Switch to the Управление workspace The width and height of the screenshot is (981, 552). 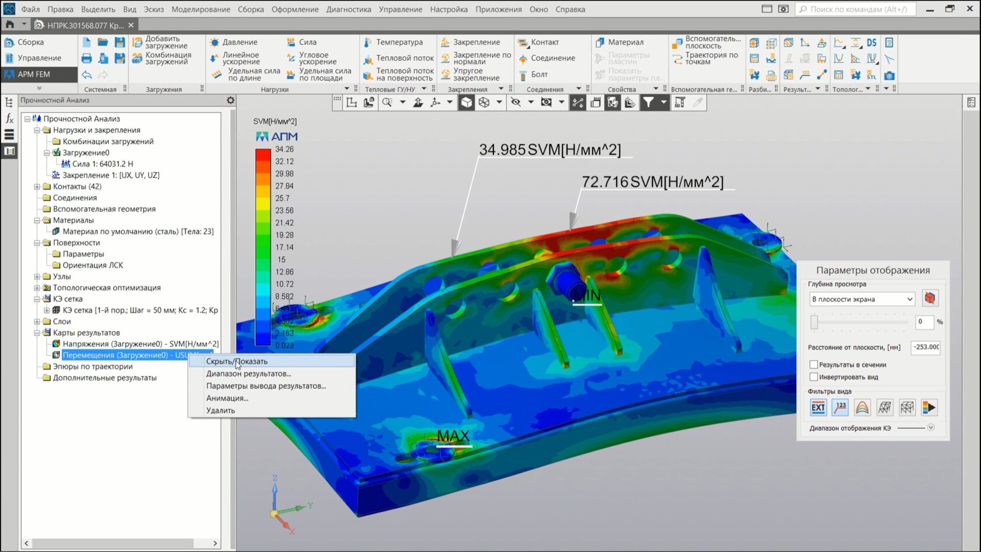(39, 58)
